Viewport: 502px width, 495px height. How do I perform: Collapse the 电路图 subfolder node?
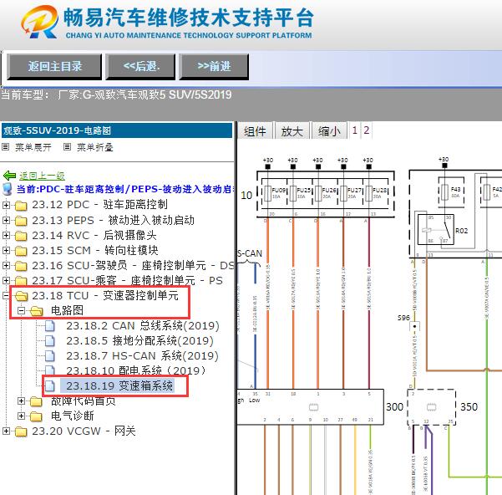pos(21,311)
